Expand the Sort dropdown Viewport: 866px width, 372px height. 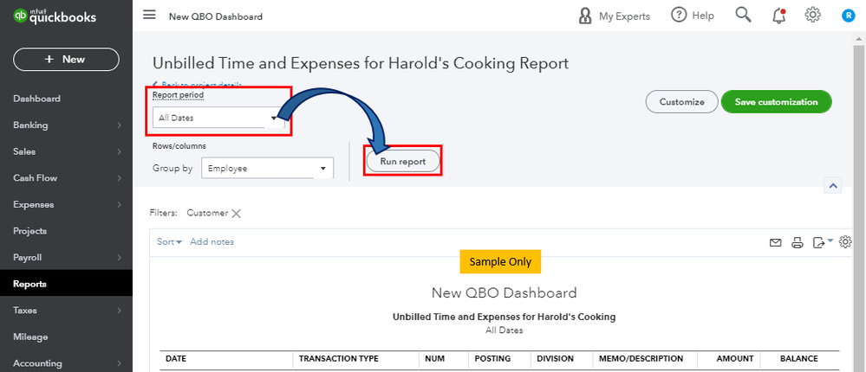[169, 242]
